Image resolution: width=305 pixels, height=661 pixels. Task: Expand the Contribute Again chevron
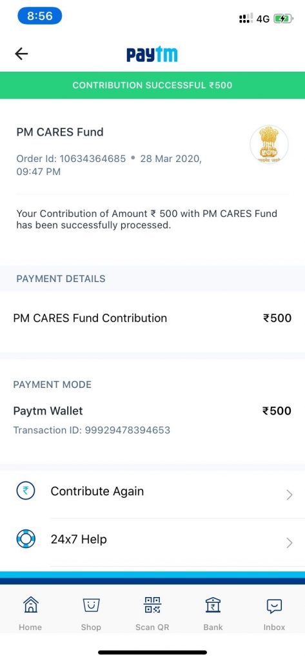tap(290, 494)
